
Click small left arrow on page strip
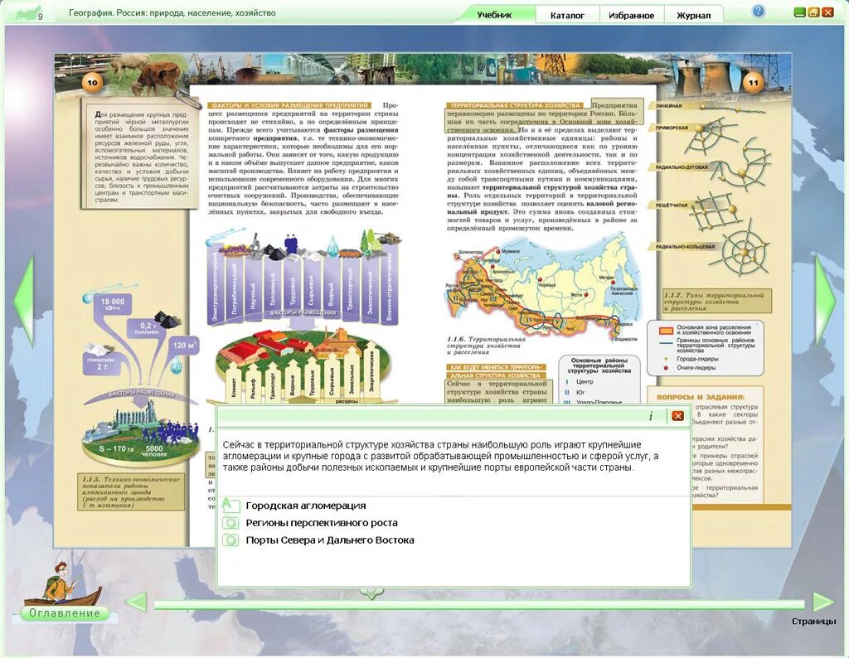pyautogui.click(x=137, y=602)
